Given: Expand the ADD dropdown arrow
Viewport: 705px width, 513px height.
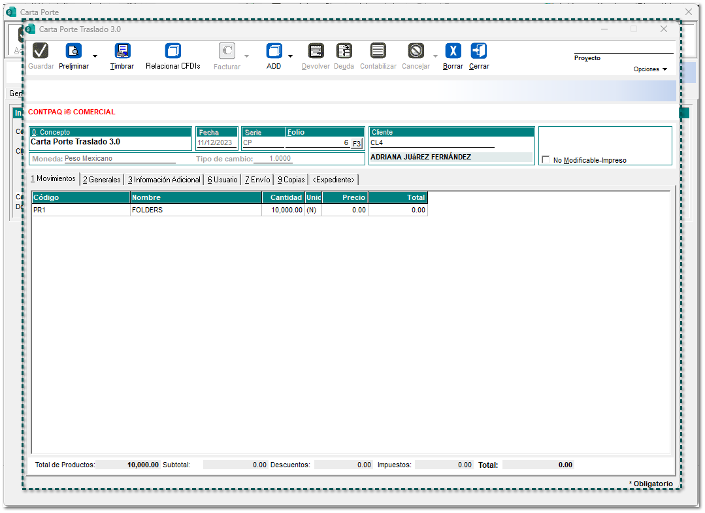Looking at the screenshot, I should (291, 56).
